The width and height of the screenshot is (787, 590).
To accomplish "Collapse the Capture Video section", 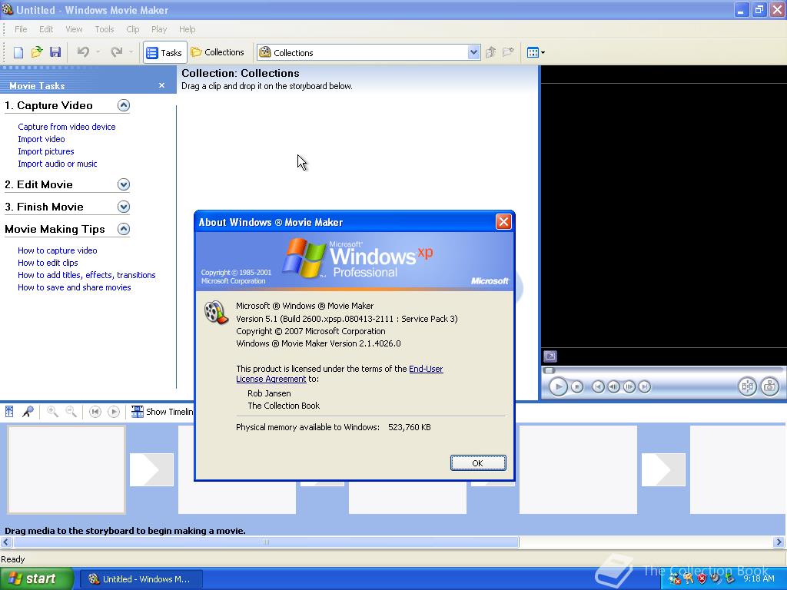I will 124,105.
